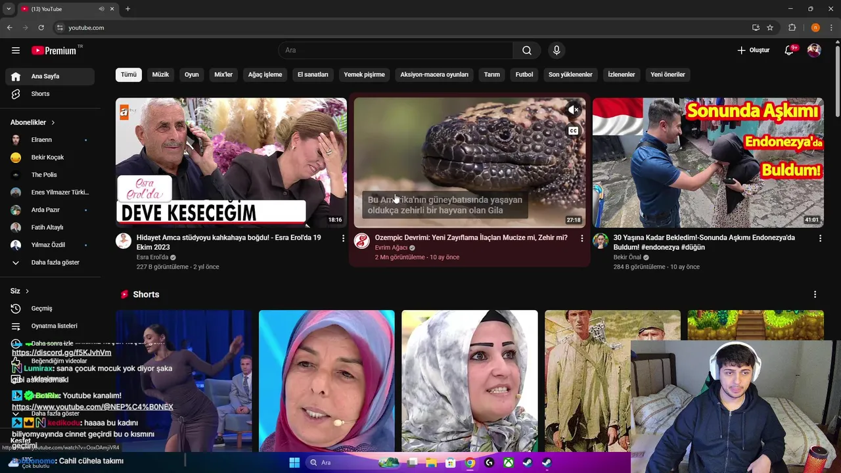841x473 pixels.
Task: Open Ozempic Devrimi video title link
Action: click(x=471, y=238)
